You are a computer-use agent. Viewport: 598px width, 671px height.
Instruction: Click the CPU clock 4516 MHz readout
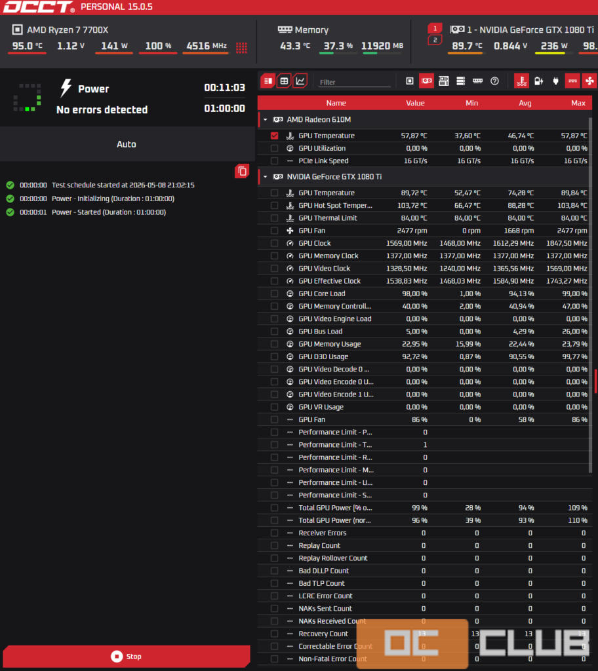click(x=207, y=46)
